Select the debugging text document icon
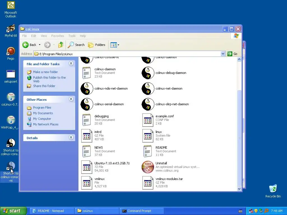287x215 pixels. pyautogui.click(x=86, y=120)
